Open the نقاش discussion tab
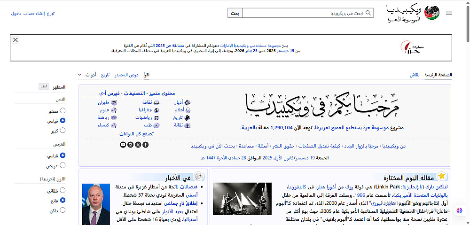 click(x=415, y=75)
